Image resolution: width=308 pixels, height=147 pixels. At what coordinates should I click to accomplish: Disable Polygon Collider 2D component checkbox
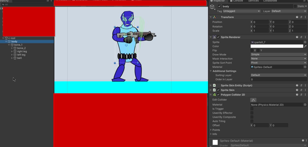tap(218, 95)
